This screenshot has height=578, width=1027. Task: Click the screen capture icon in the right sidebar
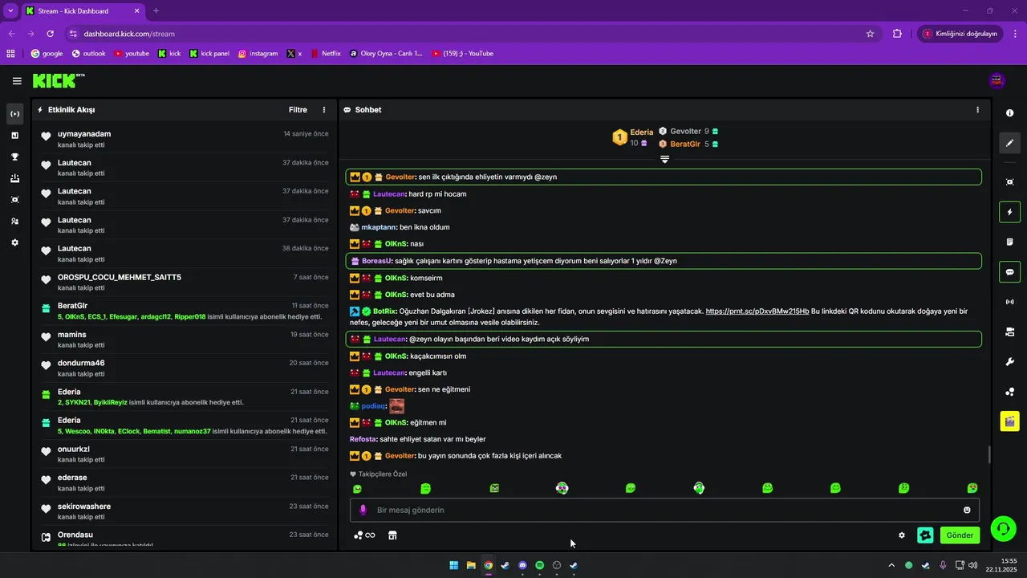coord(1010,182)
